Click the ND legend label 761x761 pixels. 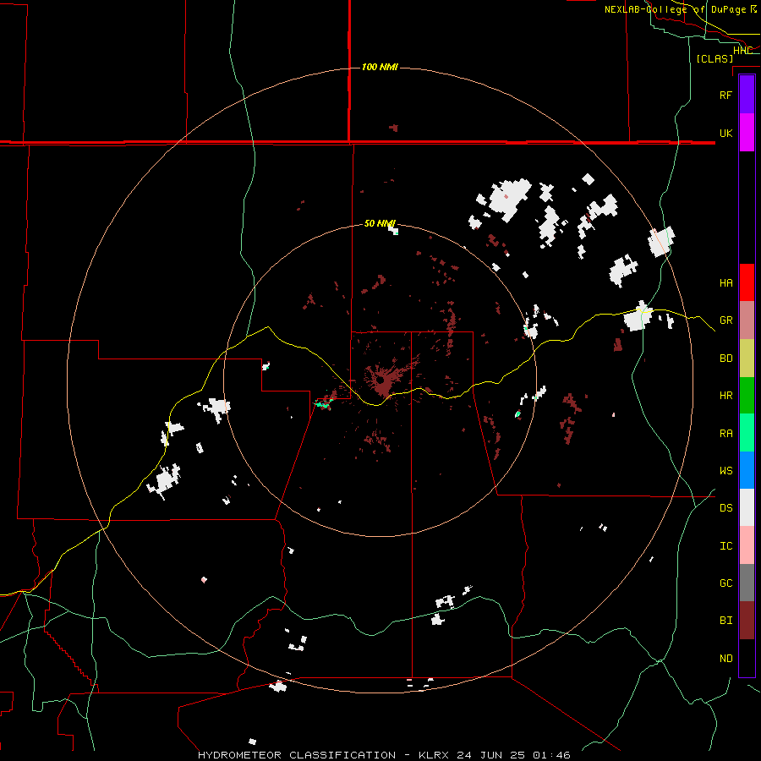click(x=725, y=659)
